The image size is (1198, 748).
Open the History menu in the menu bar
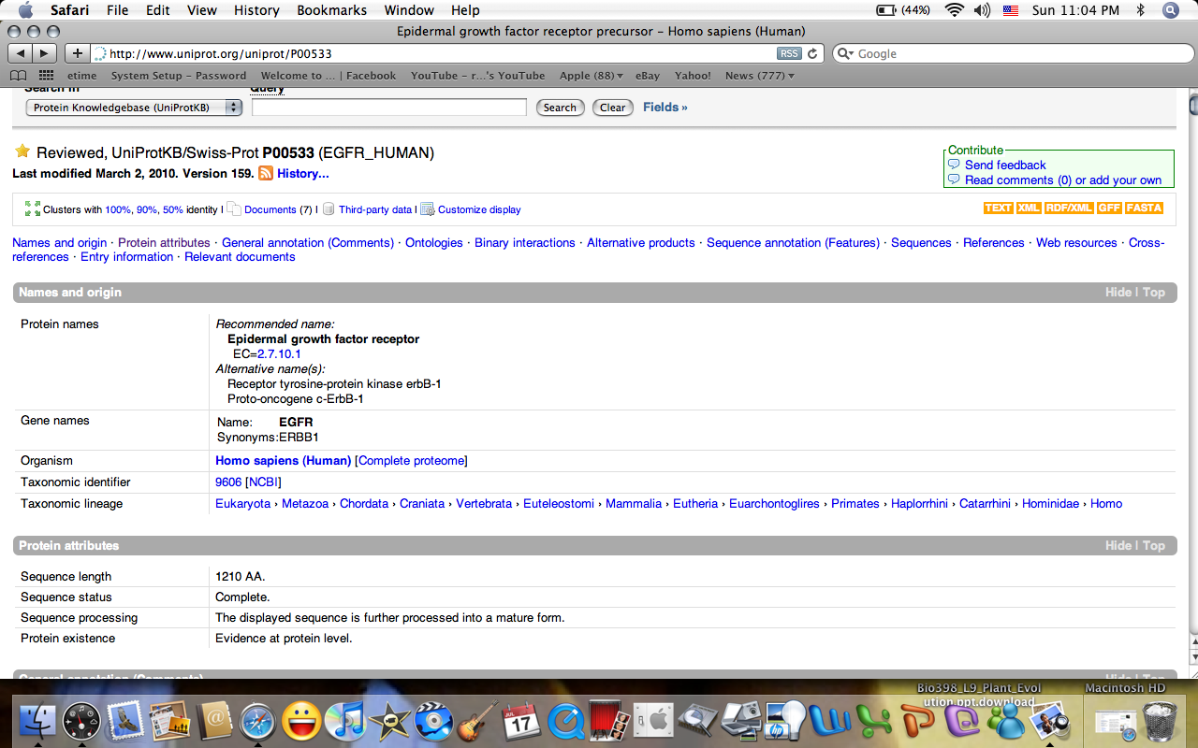[x=256, y=10]
